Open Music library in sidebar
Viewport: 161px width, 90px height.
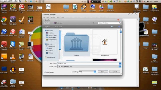point(49,48)
